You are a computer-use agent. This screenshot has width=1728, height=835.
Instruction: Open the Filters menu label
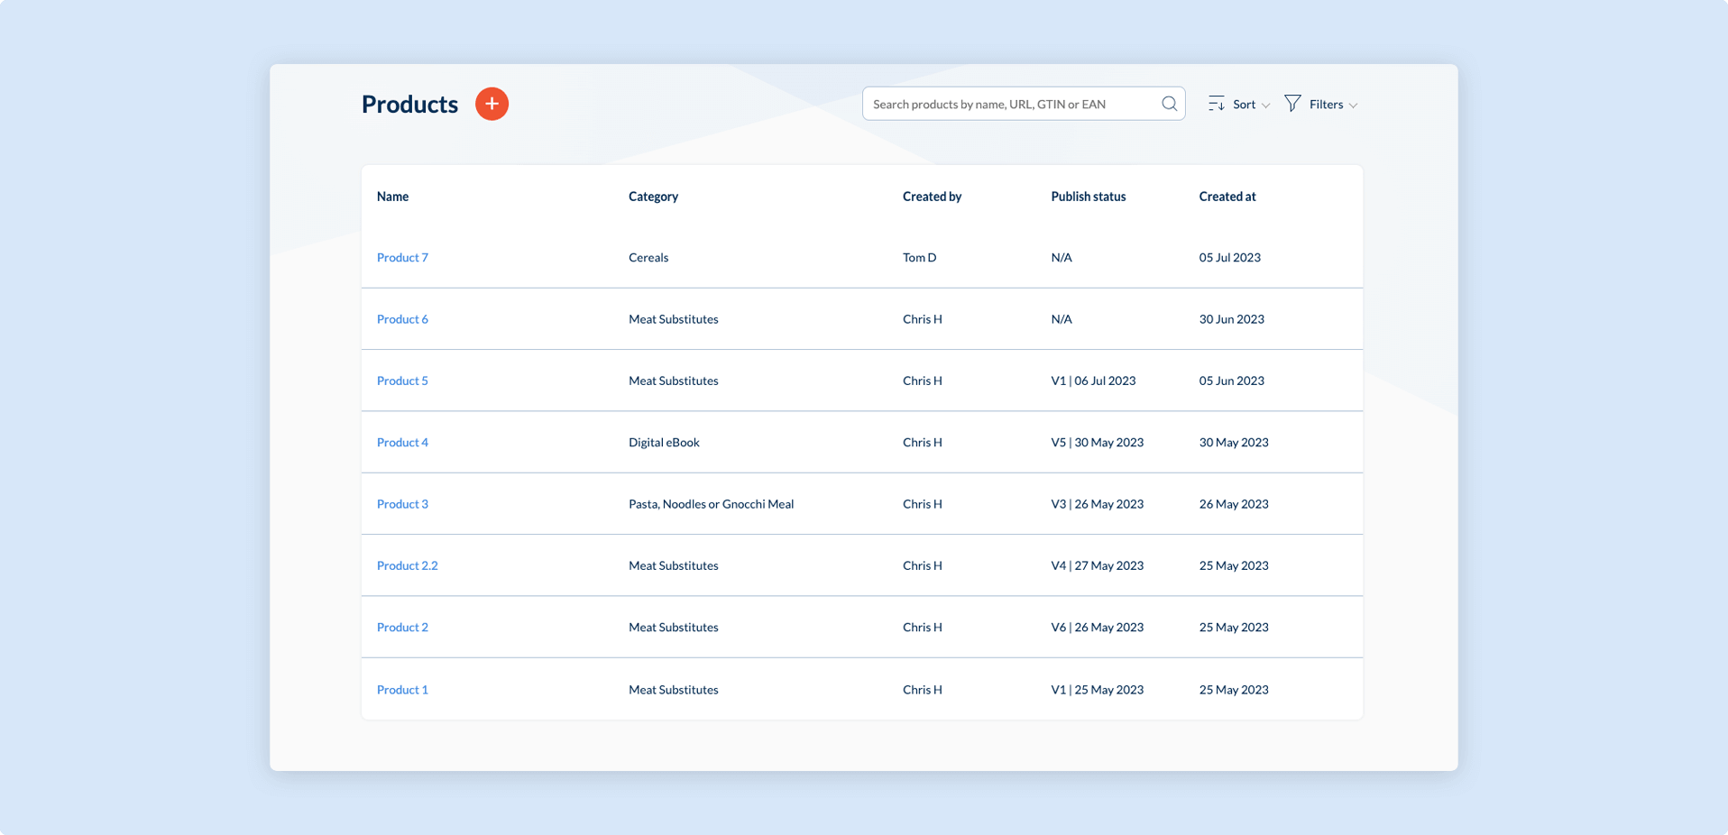(1326, 105)
